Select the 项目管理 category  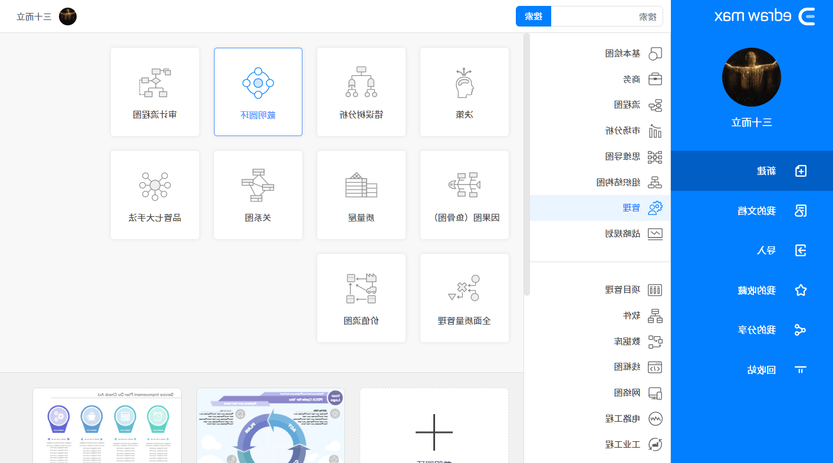600,290
